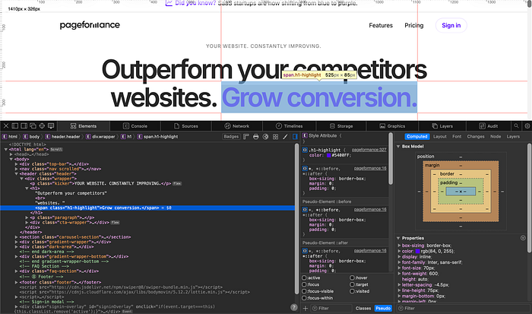Select body in the DOM breadcrumb

click(32, 136)
